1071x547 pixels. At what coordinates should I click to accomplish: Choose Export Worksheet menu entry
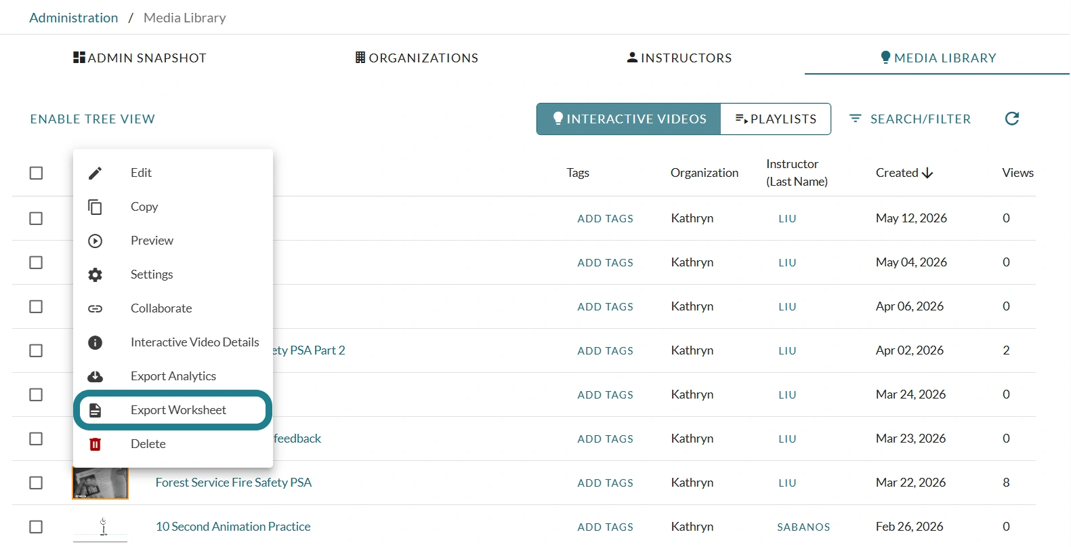click(x=173, y=410)
